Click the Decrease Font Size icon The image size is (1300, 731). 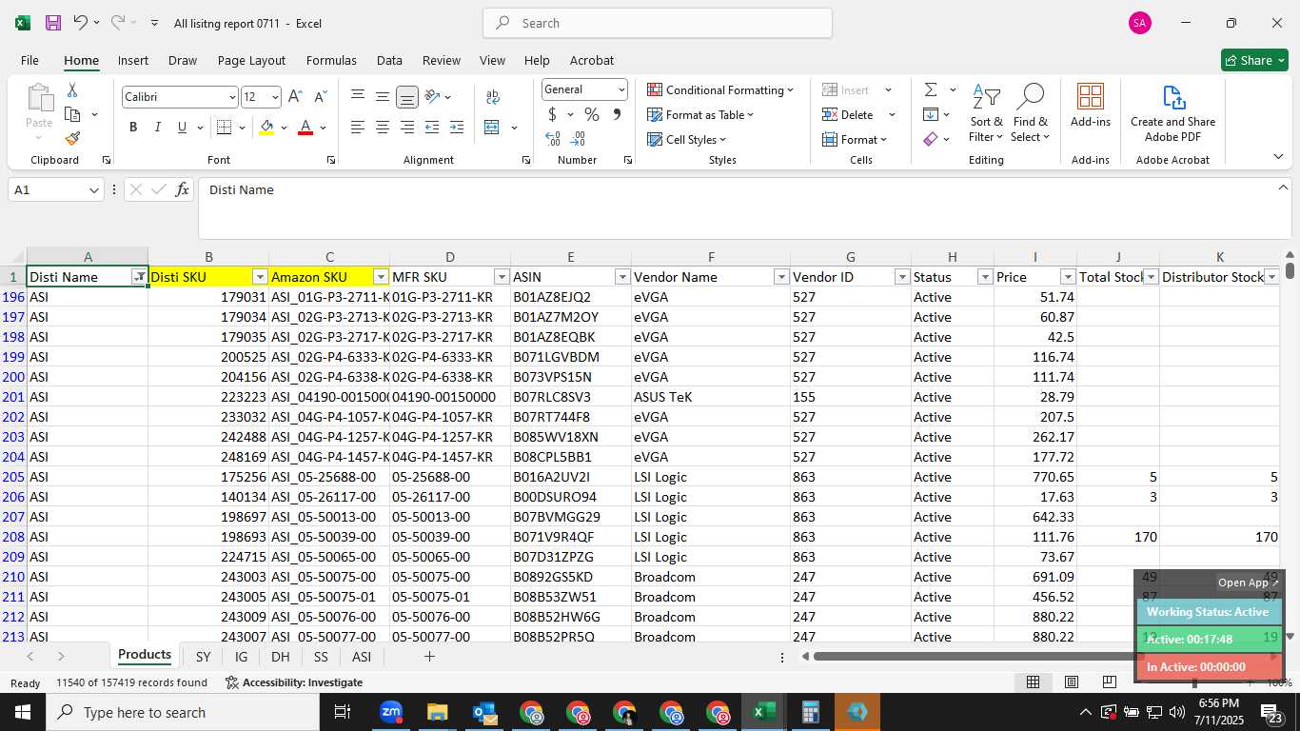click(320, 97)
